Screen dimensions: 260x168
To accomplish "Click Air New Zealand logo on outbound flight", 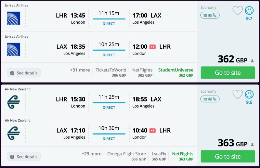I will (x=13, y=102).
